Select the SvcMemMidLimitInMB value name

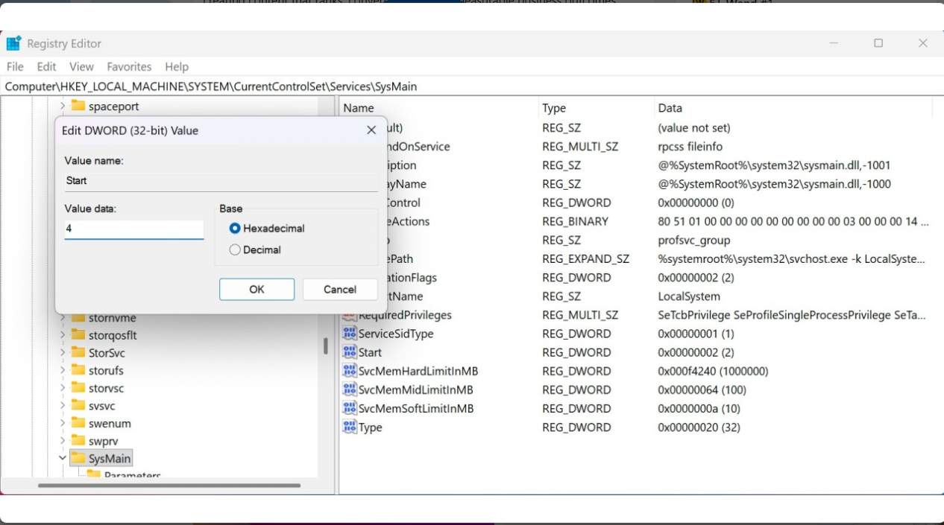point(416,389)
